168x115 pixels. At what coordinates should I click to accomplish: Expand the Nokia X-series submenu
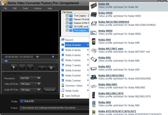pos(88,55)
